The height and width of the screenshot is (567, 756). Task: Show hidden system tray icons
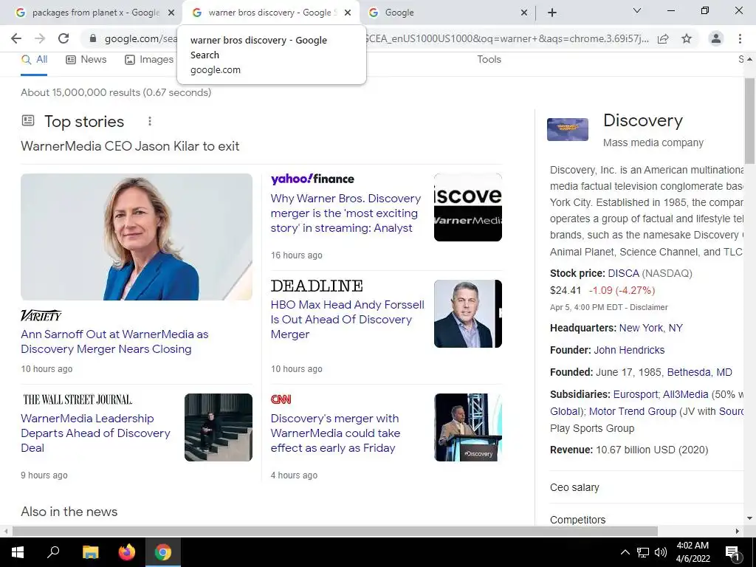click(625, 552)
